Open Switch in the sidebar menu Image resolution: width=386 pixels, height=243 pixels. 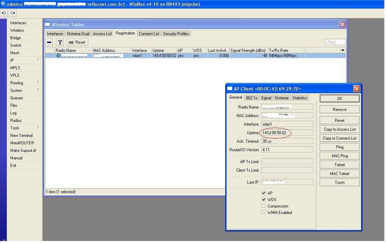click(16, 45)
